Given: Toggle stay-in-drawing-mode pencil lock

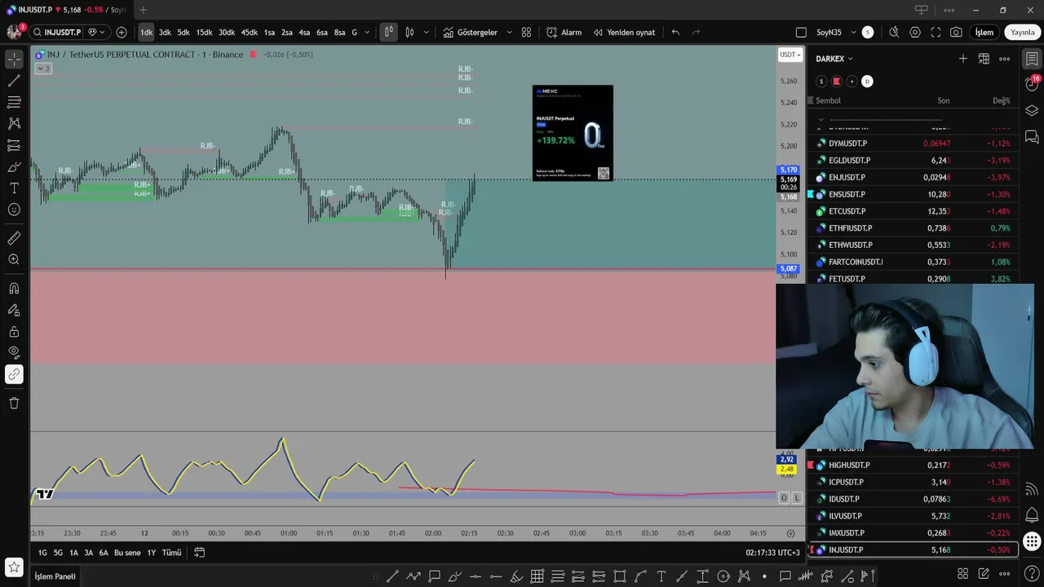Looking at the screenshot, I should [x=14, y=310].
